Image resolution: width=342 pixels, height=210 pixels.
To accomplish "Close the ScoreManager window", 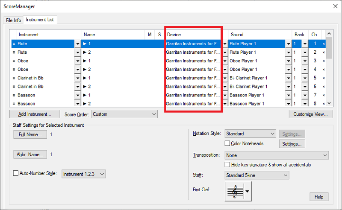I will [334, 6].
